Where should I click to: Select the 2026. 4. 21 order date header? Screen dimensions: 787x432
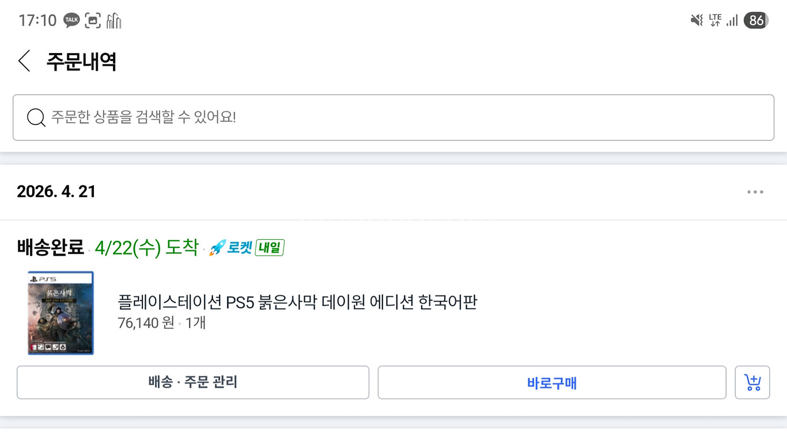pos(56,192)
